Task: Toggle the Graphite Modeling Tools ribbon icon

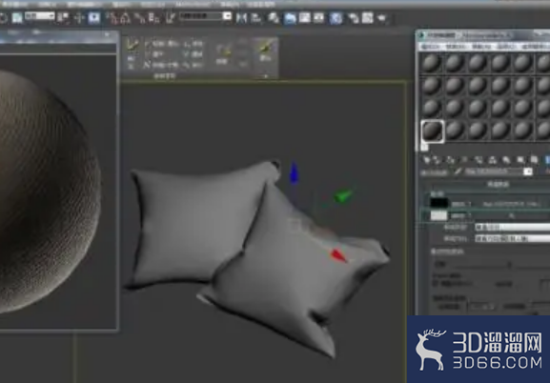Action: point(290,17)
